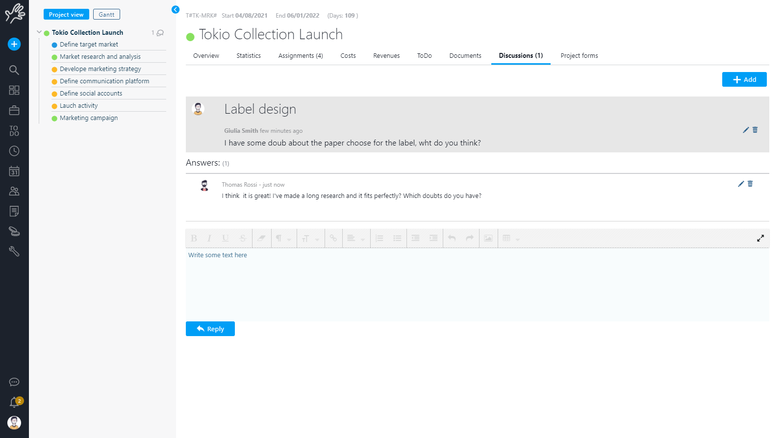Viewport: 784px width, 438px height.
Task: Toggle bold formatting in editor
Action: [194, 238]
